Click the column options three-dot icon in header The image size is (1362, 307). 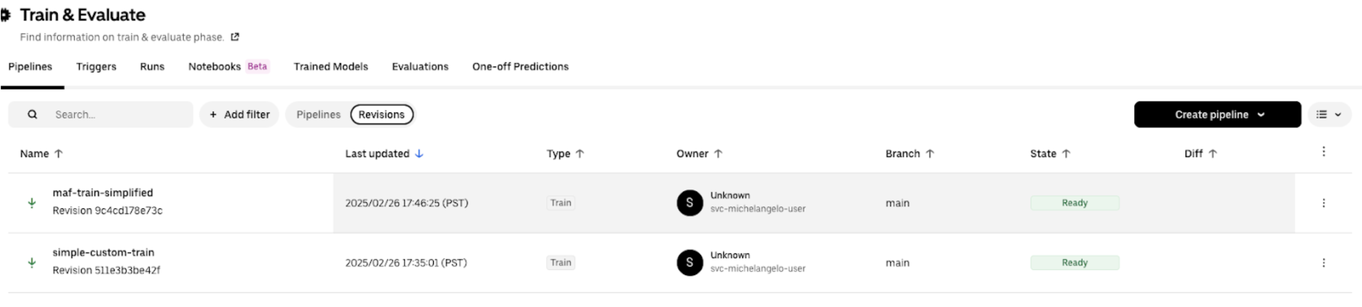point(1324,152)
